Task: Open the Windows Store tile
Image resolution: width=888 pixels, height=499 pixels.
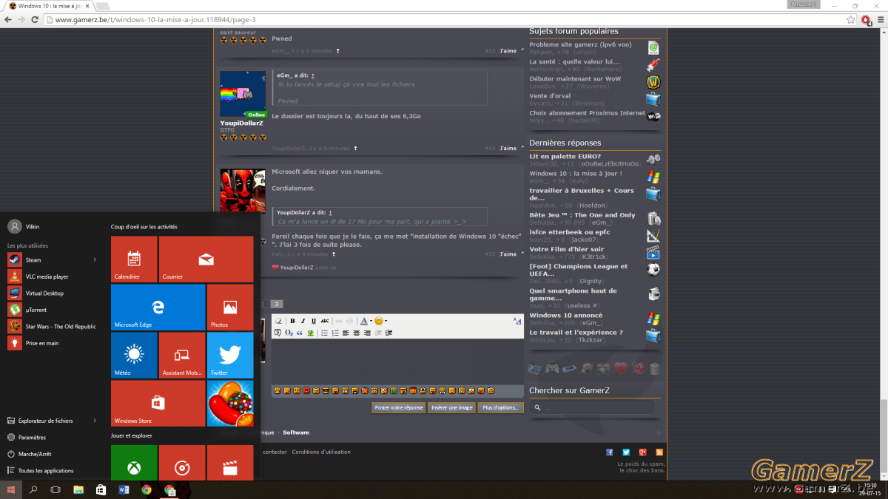Action: coord(158,404)
